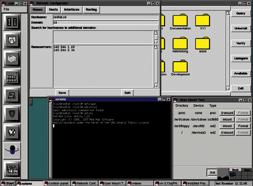Viewport: 253px width, 186px height.
Task: Click the rxterm terminal left scrollbar
Action: tap(50, 140)
